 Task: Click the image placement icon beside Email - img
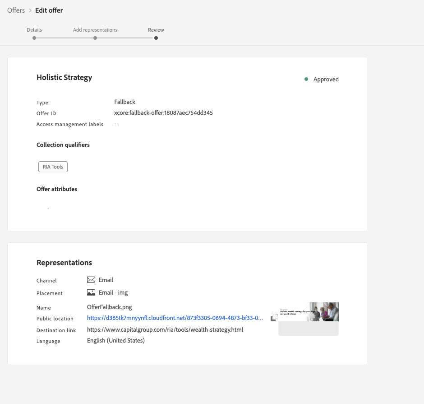(x=91, y=293)
